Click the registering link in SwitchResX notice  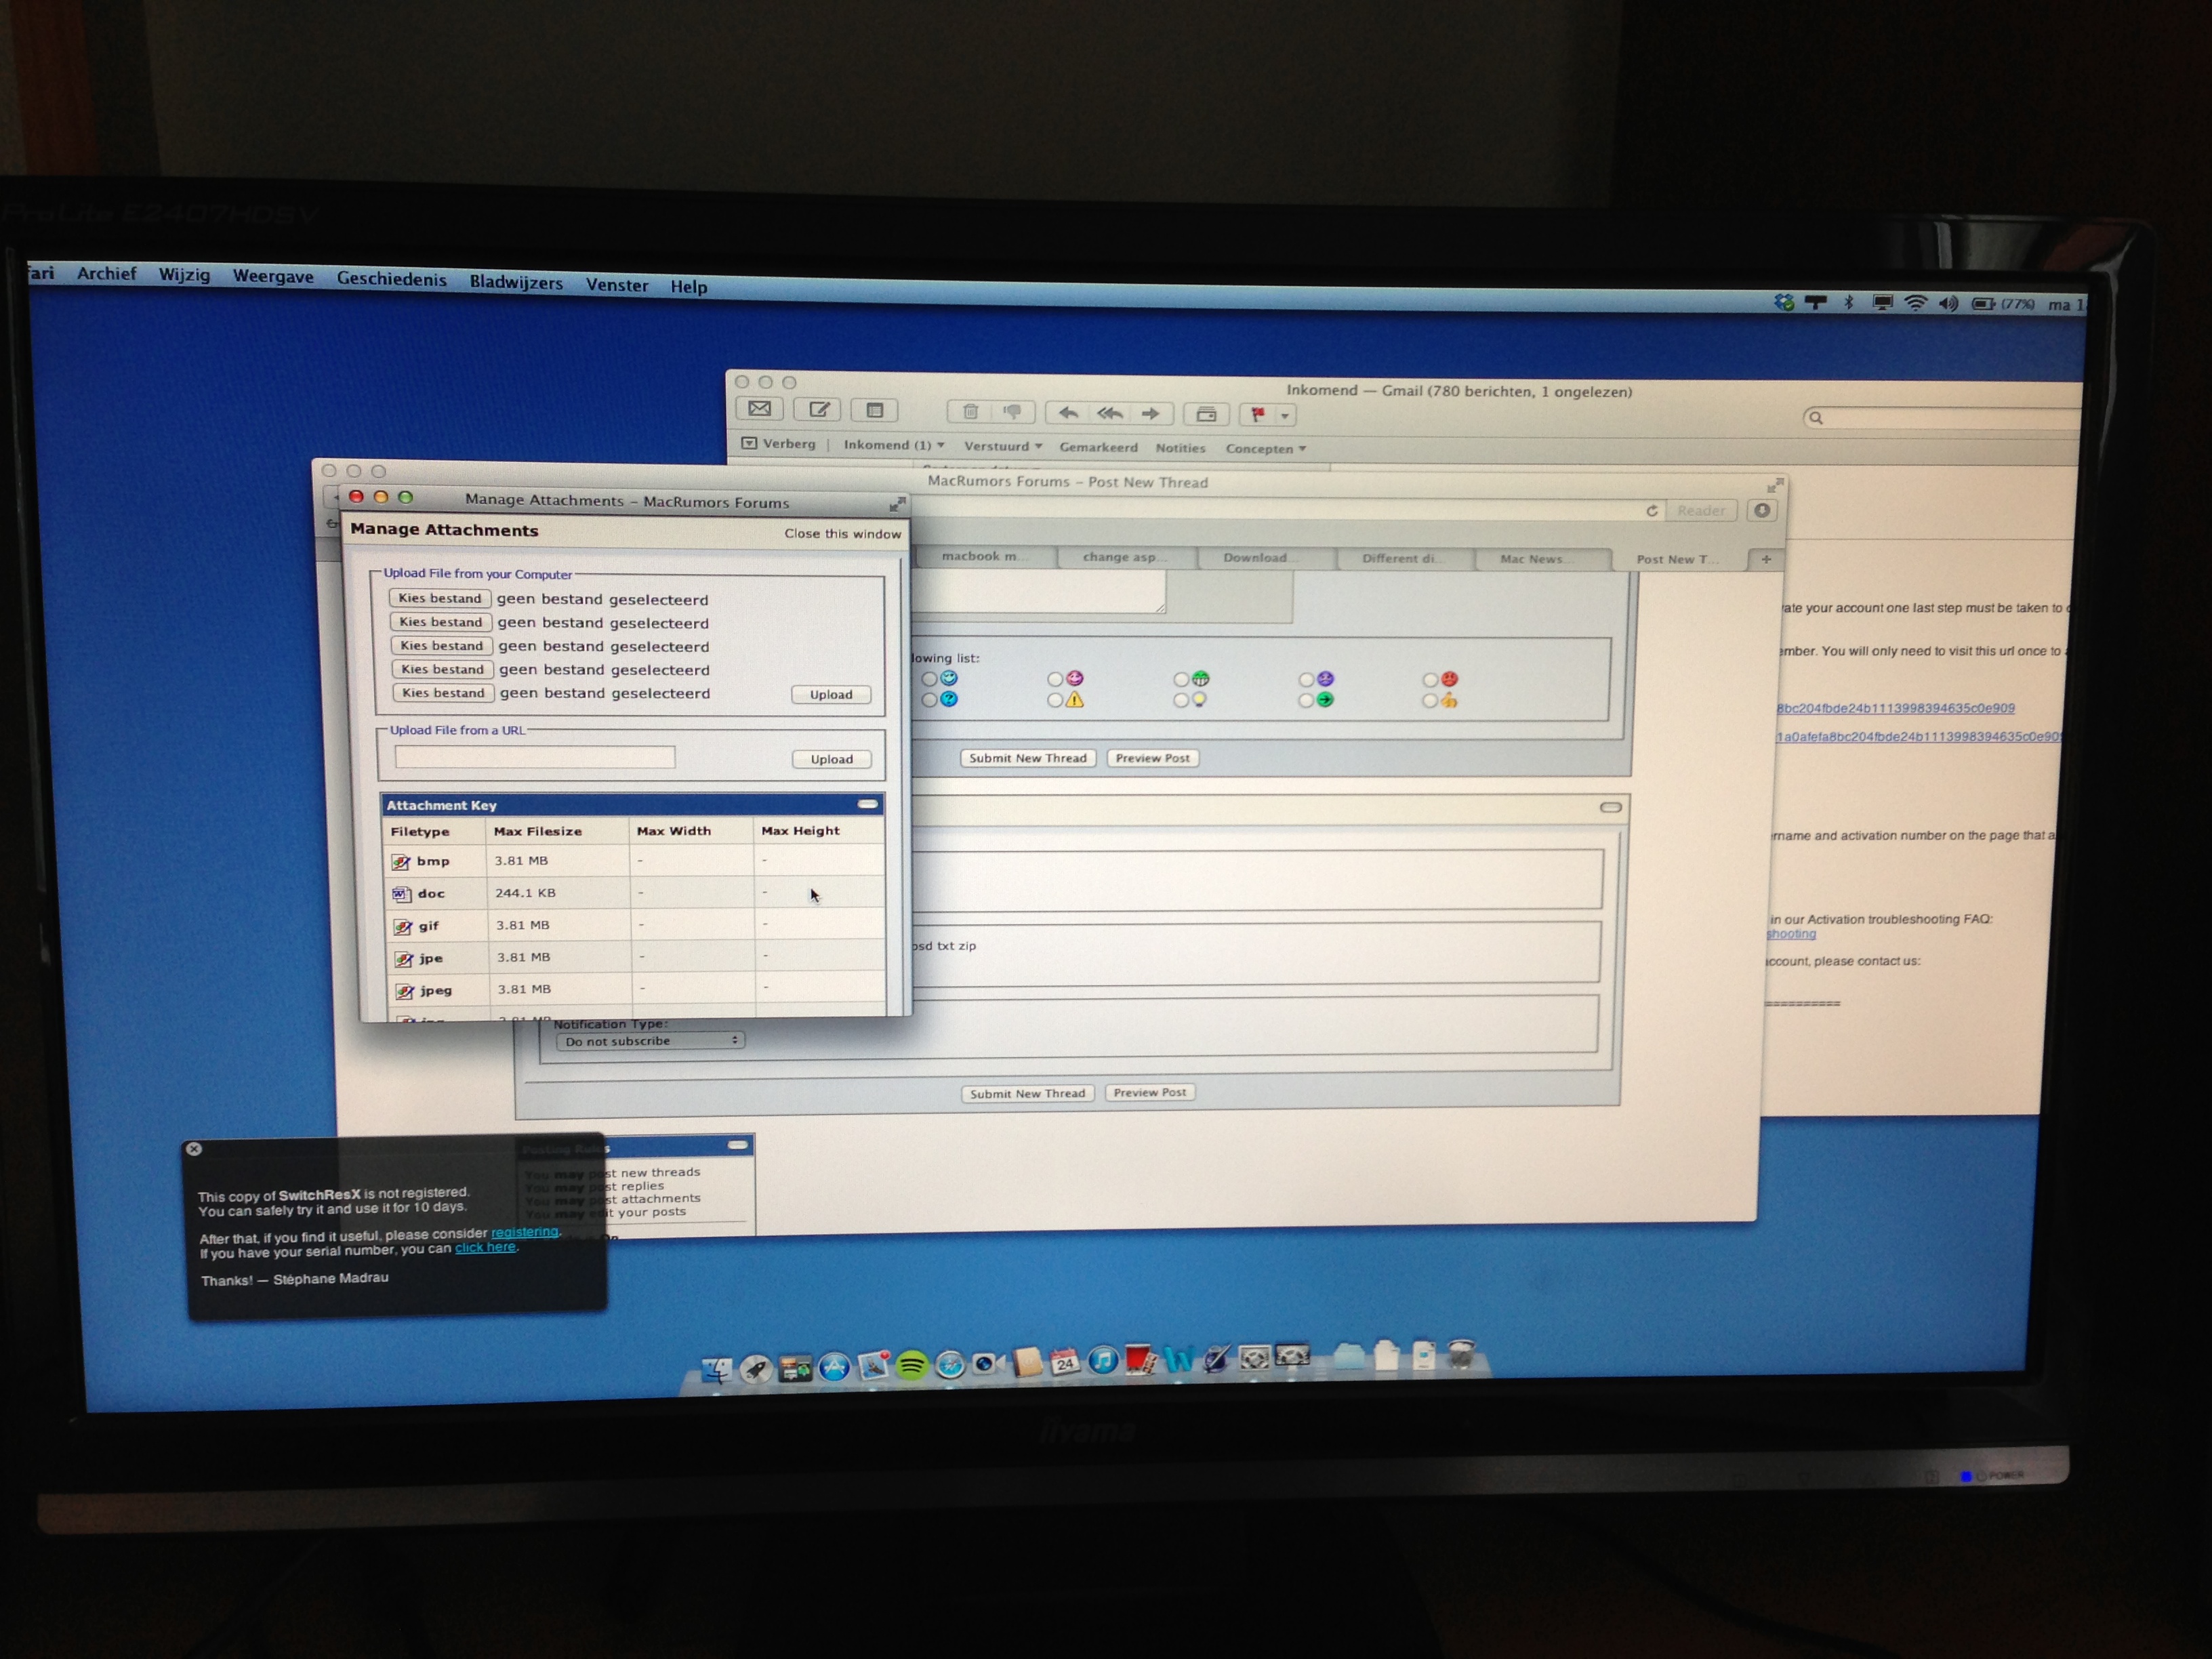[x=524, y=1232]
